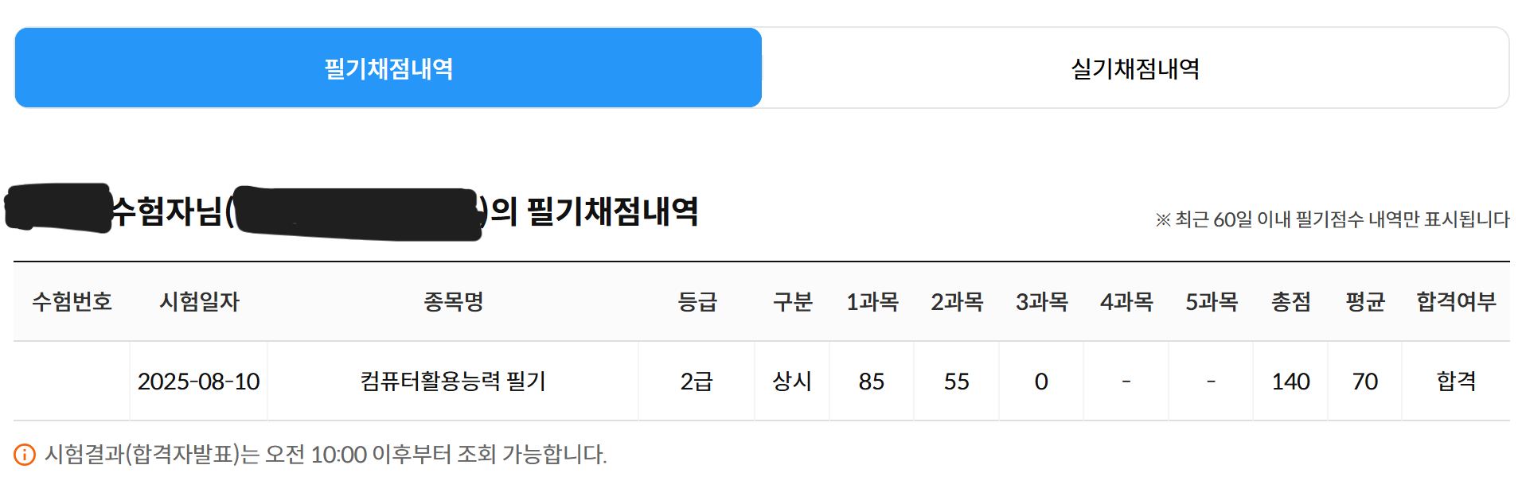Click the 컴퓨터활용능력 필기 subject name
This screenshot has width=1522, height=496.
[x=453, y=382]
